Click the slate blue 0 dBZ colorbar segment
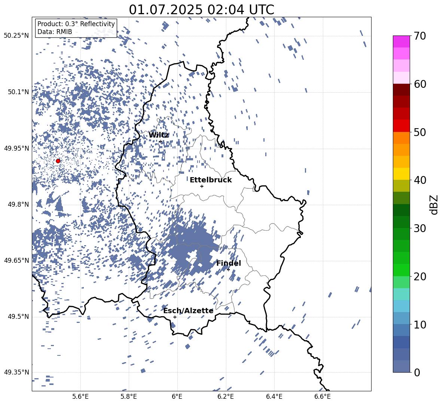Screen dimensions: 443x404 coord(401,366)
